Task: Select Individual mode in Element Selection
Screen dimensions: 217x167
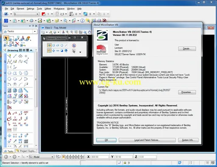Action: [49, 45]
